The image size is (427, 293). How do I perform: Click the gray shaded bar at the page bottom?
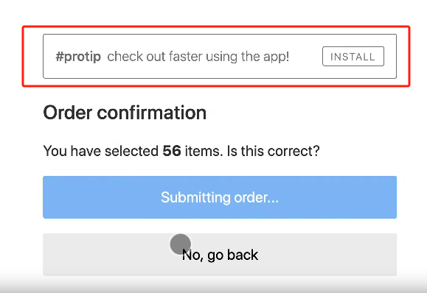pyautogui.click(x=214, y=286)
